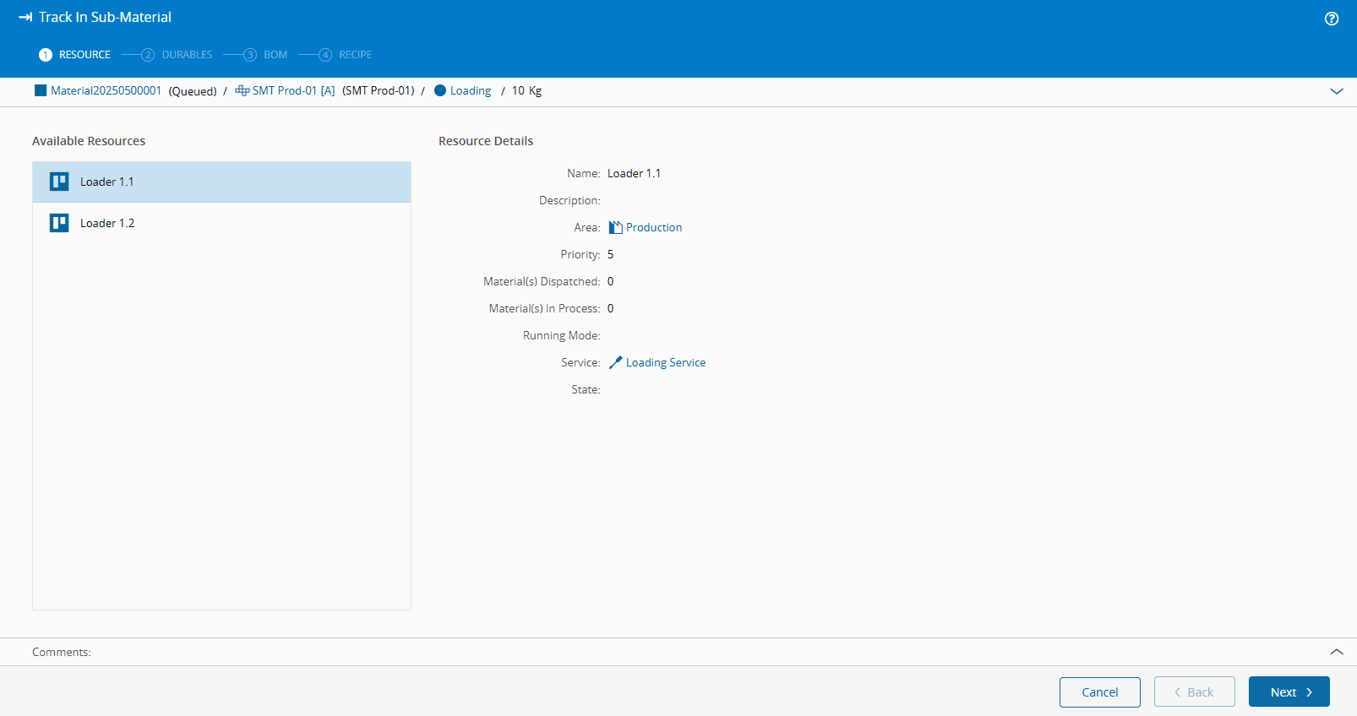
Task: Expand the material header details chevron
Action: click(1336, 91)
